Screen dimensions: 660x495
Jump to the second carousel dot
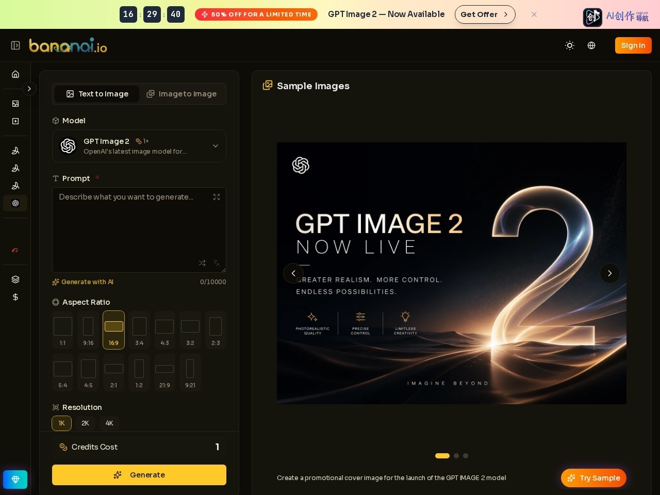click(x=456, y=456)
